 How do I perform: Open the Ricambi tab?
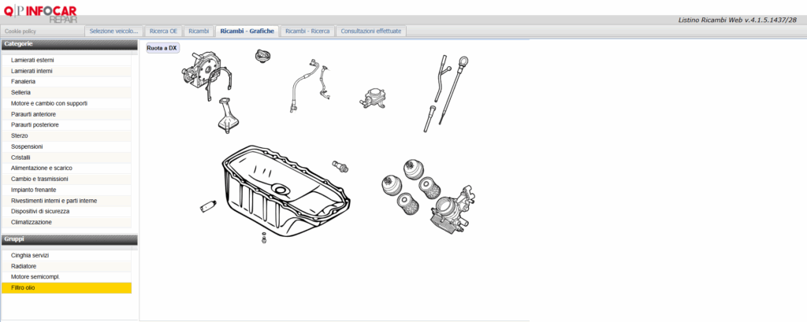(199, 31)
